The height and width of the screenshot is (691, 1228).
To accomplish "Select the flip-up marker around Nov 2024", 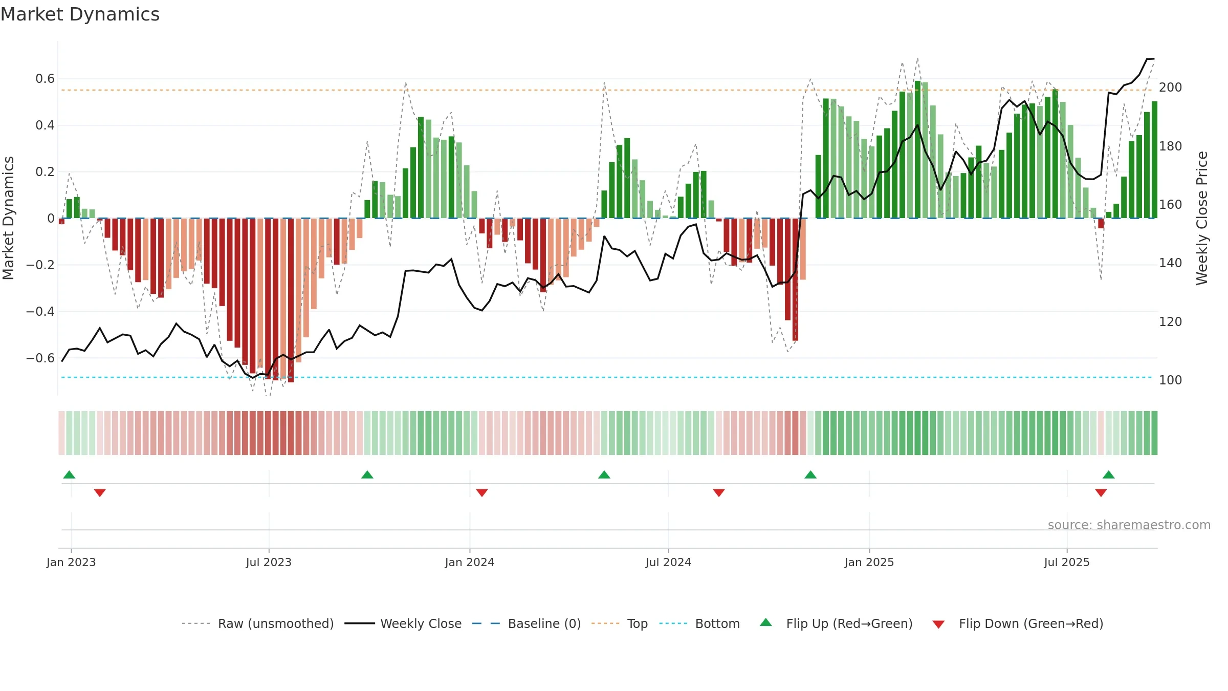I will [x=810, y=474].
